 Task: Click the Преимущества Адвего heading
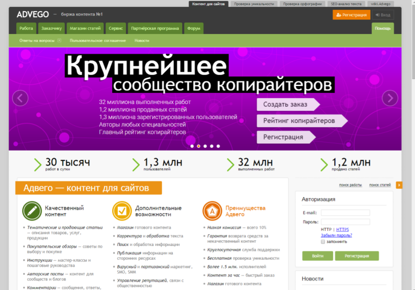click(245, 211)
